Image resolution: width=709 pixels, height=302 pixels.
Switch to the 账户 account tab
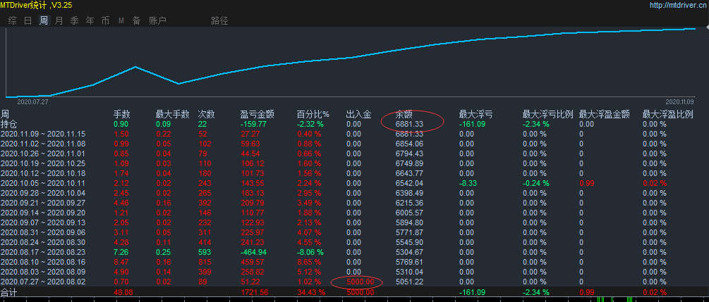[157, 20]
